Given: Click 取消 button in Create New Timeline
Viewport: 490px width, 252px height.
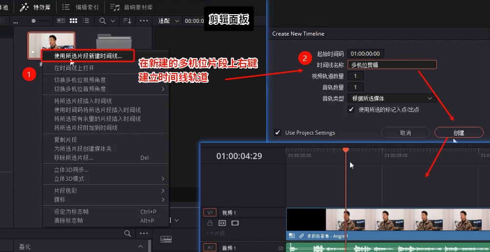Looking at the screenshot, I should point(405,133).
